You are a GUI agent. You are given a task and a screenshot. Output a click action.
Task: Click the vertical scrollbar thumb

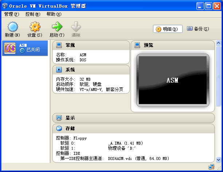[x=218, y=76]
